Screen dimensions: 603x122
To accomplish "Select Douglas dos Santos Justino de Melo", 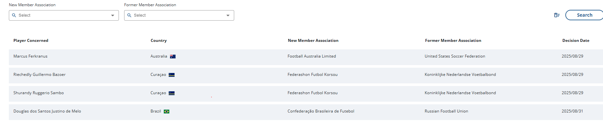I will coord(47,111).
